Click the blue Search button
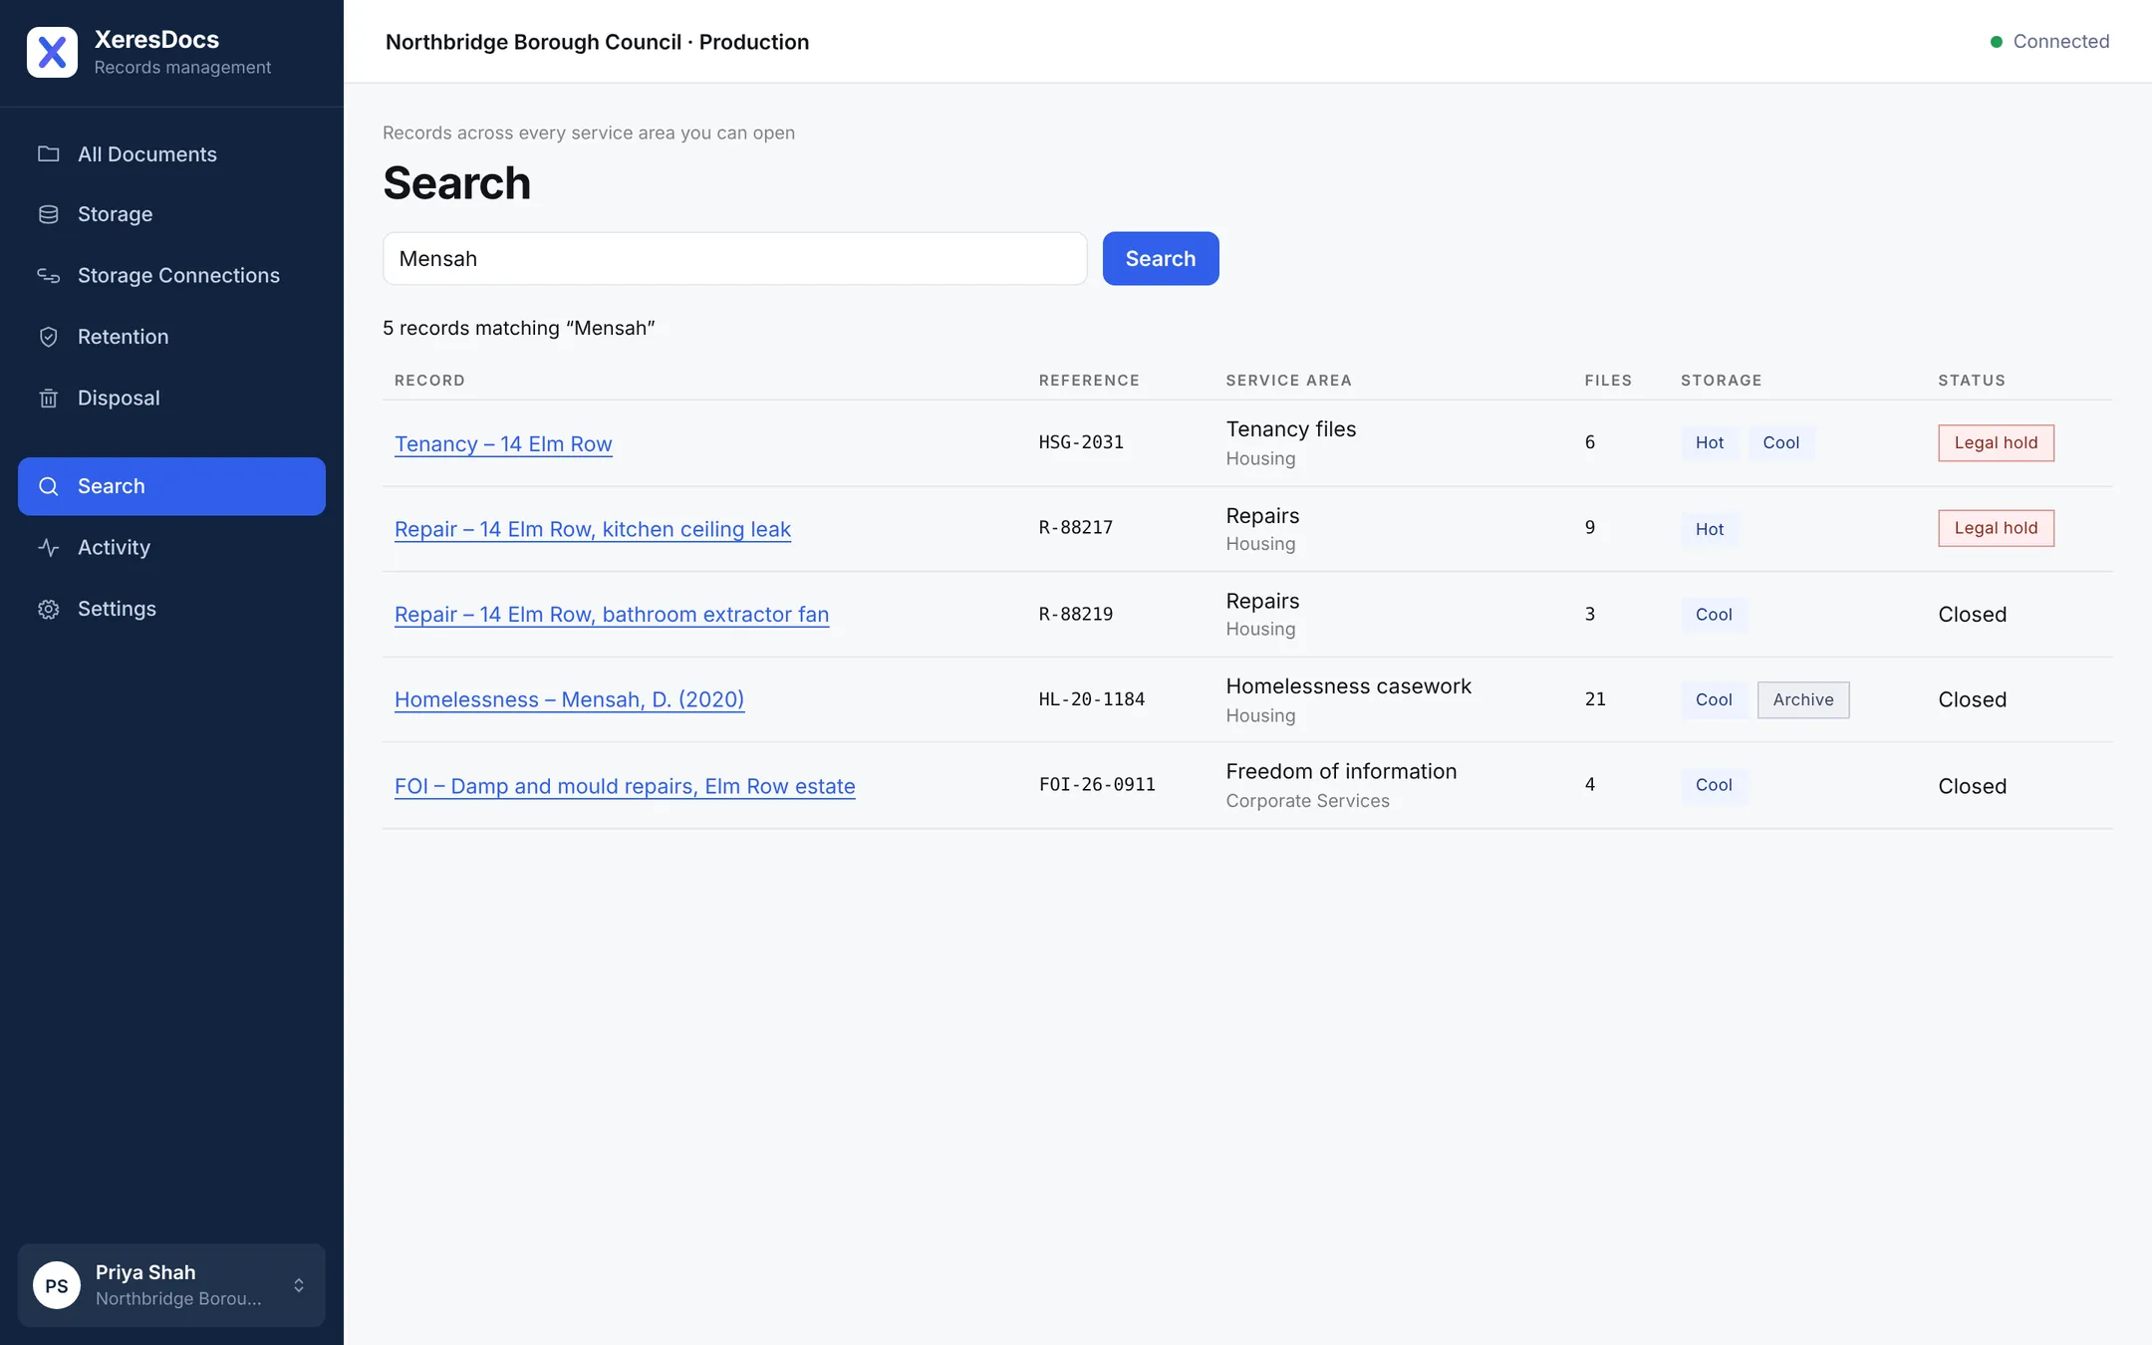The image size is (2152, 1345). pyautogui.click(x=1161, y=259)
